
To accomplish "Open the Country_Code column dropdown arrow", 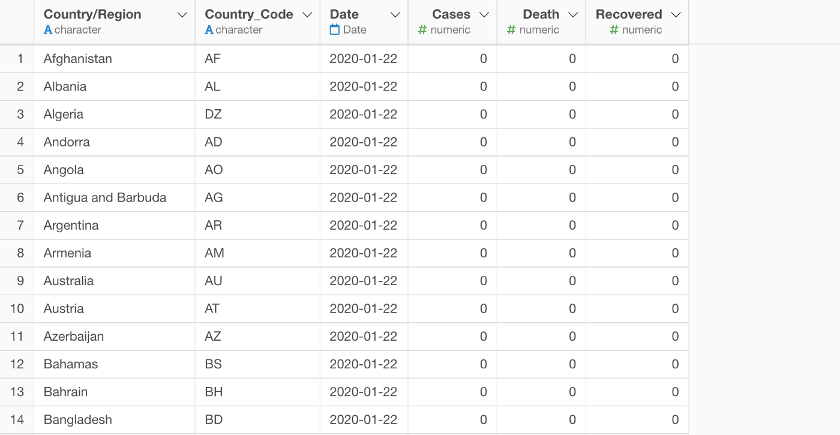I will pos(307,15).
